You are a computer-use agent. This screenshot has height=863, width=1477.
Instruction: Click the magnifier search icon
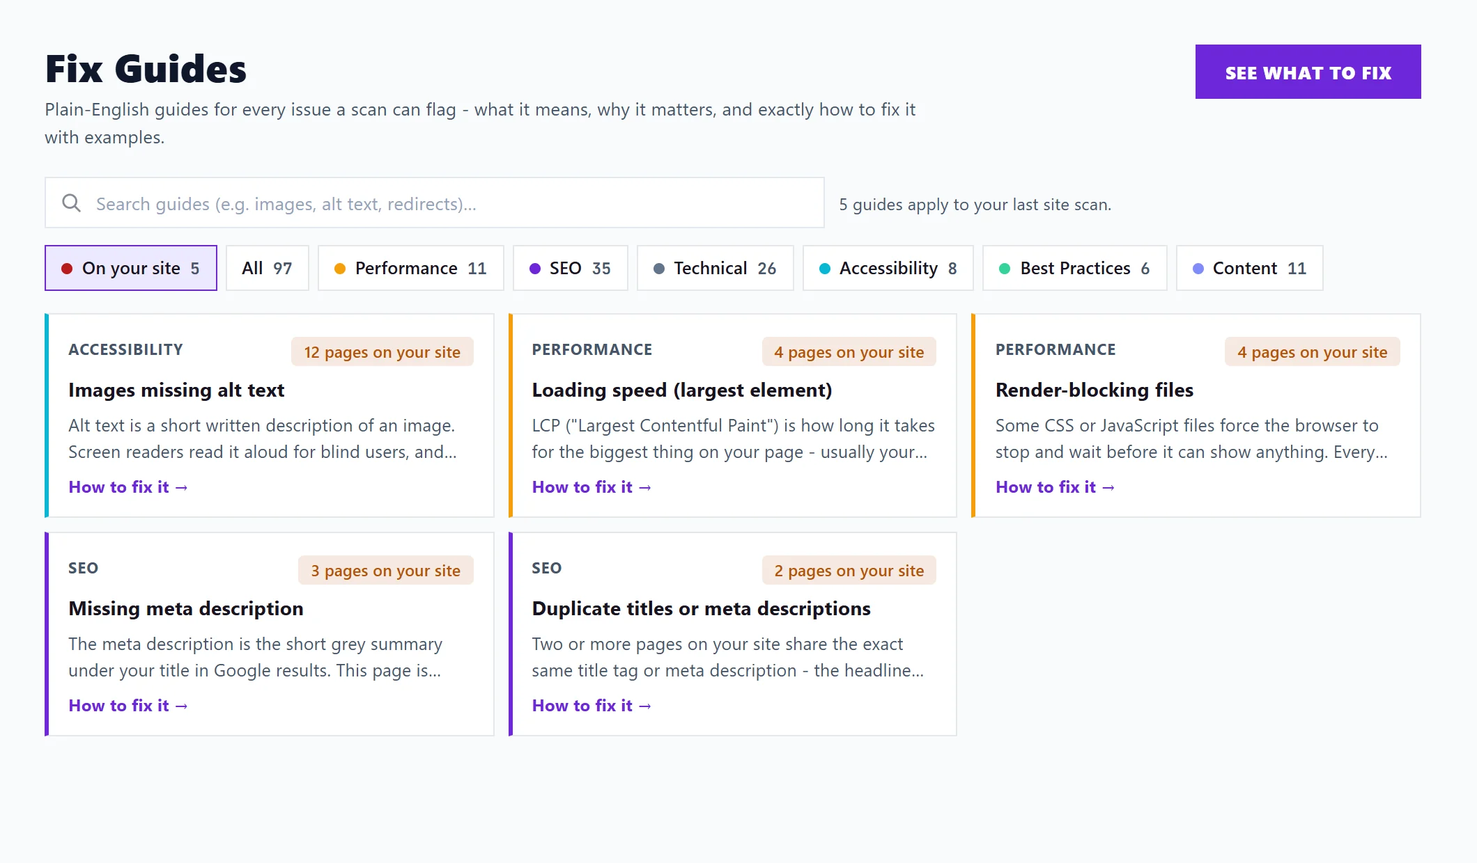(x=71, y=203)
